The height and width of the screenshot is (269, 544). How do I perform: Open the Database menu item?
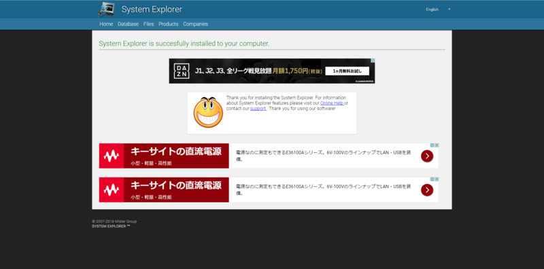(x=128, y=24)
